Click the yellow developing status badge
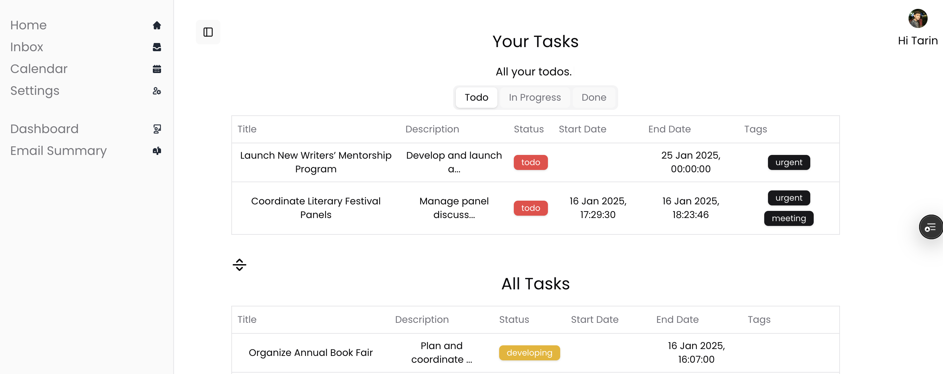The width and height of the screenshot is (943, 374). (529, 353)
